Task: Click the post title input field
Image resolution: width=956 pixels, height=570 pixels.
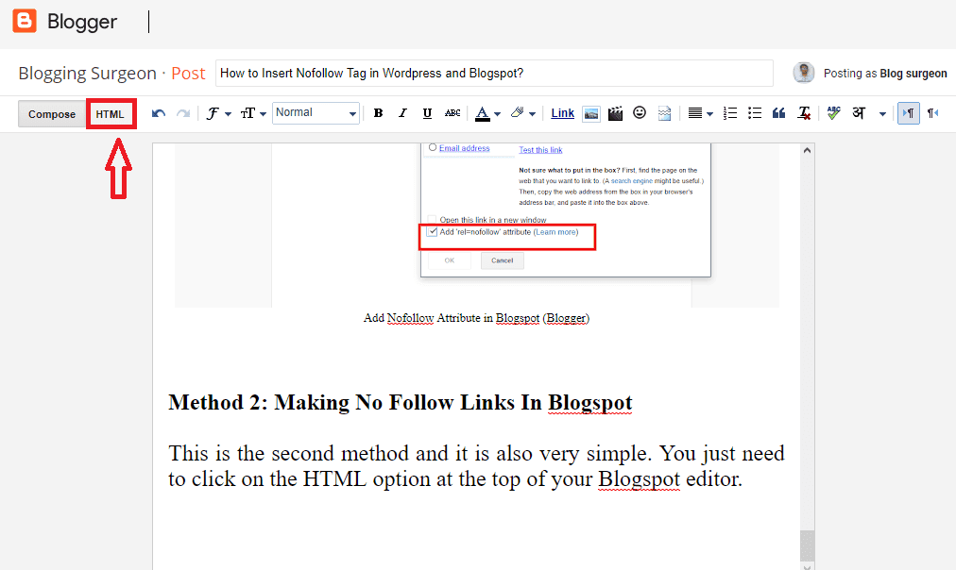Action: point(494,73)
